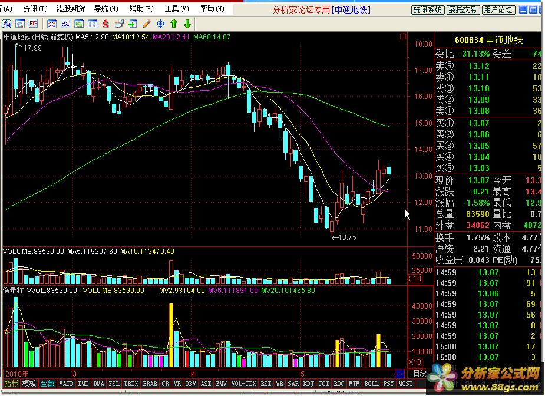545x396 pixels.
Task: Click the blue dashed box beside 日线
Action: pos(399,374)
